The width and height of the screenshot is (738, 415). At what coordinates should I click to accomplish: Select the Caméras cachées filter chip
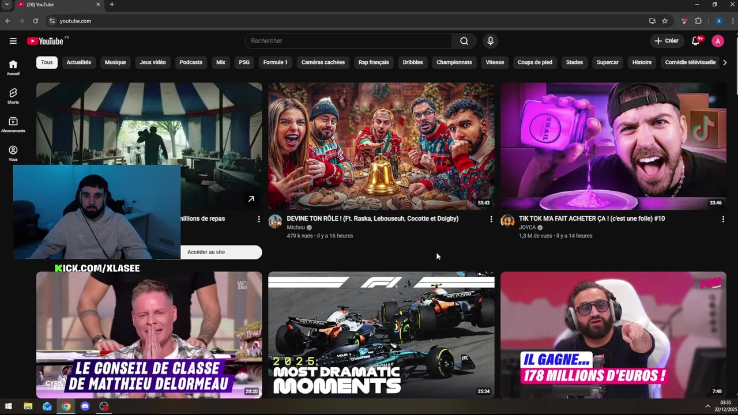coord(323,62)
